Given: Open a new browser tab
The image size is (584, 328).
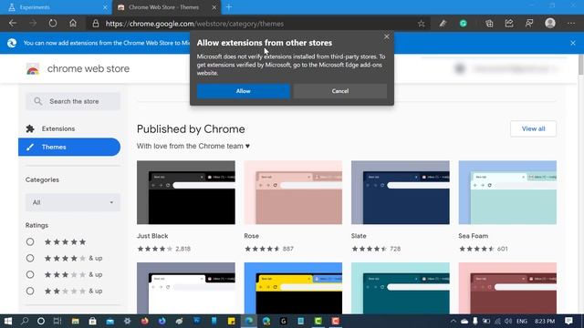Looking at the screenshot, I should (229, 7).
